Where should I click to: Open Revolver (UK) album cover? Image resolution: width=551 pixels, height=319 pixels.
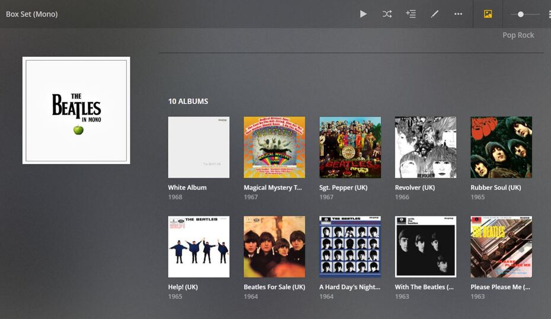pyautogui.click(x=425, y=147)
